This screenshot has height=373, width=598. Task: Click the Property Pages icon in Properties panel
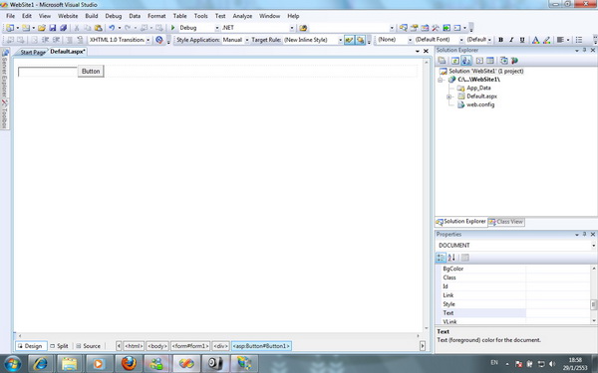pos(464,258)
